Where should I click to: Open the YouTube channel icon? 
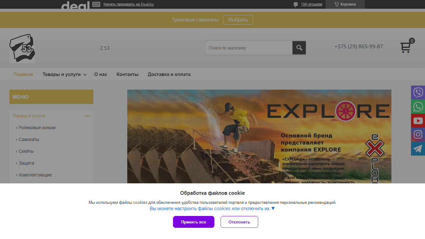418,120
